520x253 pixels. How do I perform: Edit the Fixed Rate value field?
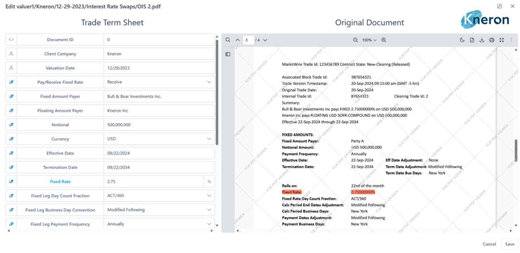click(x=154, y=182)
